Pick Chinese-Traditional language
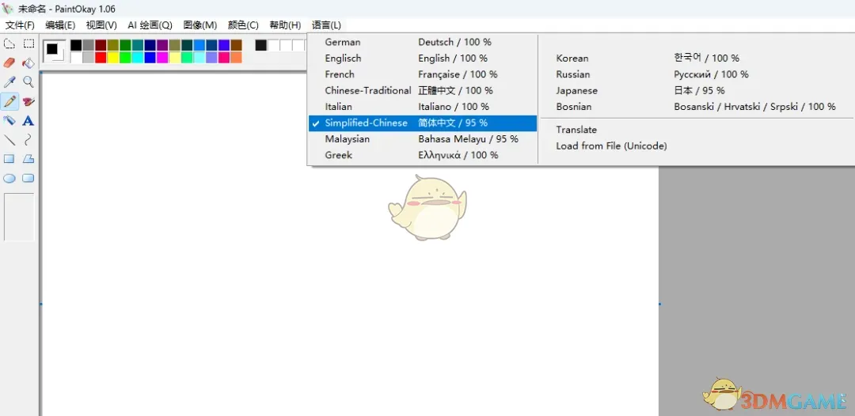 click(423, 90)
